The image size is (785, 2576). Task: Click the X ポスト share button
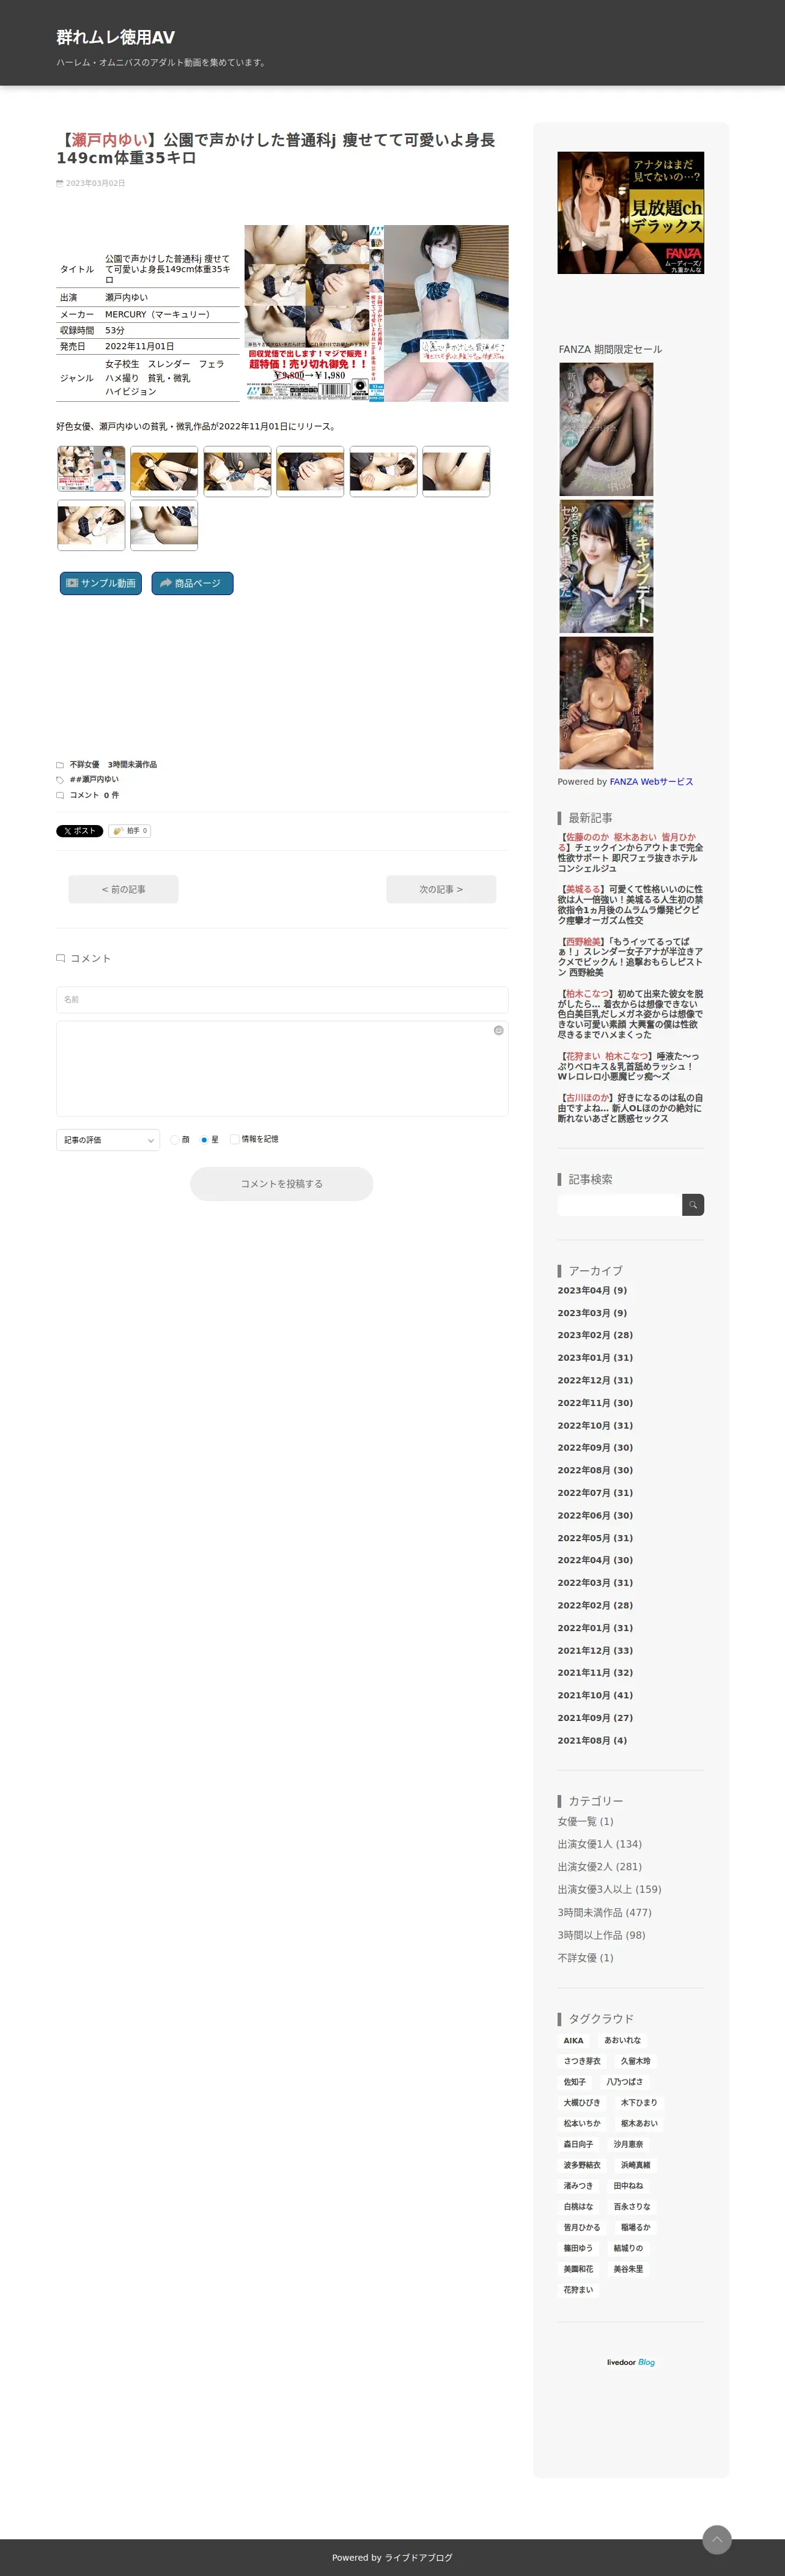click(x=79, y=831)
